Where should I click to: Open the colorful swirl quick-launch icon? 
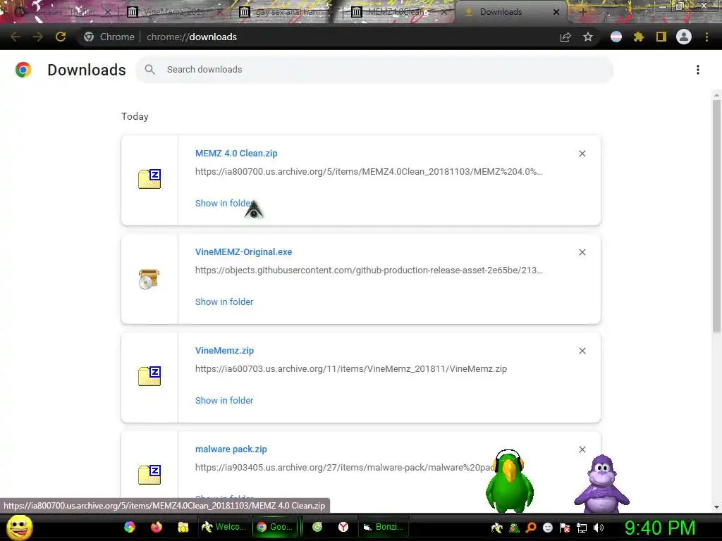click(130, 527)
